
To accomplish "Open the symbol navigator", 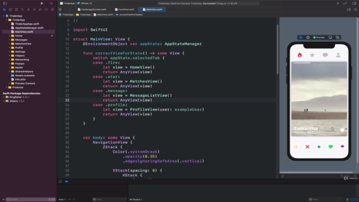I will [16, 10].
